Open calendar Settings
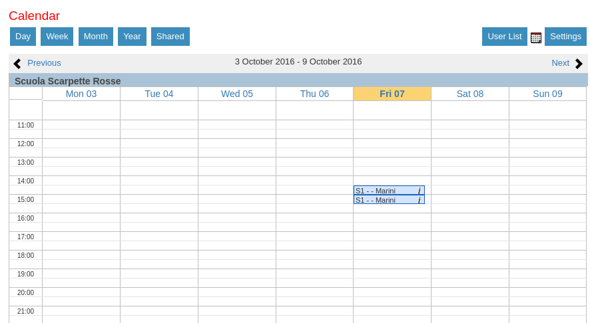Image resolution: width=590 pixels, height=323 pixels. [565, 37]
